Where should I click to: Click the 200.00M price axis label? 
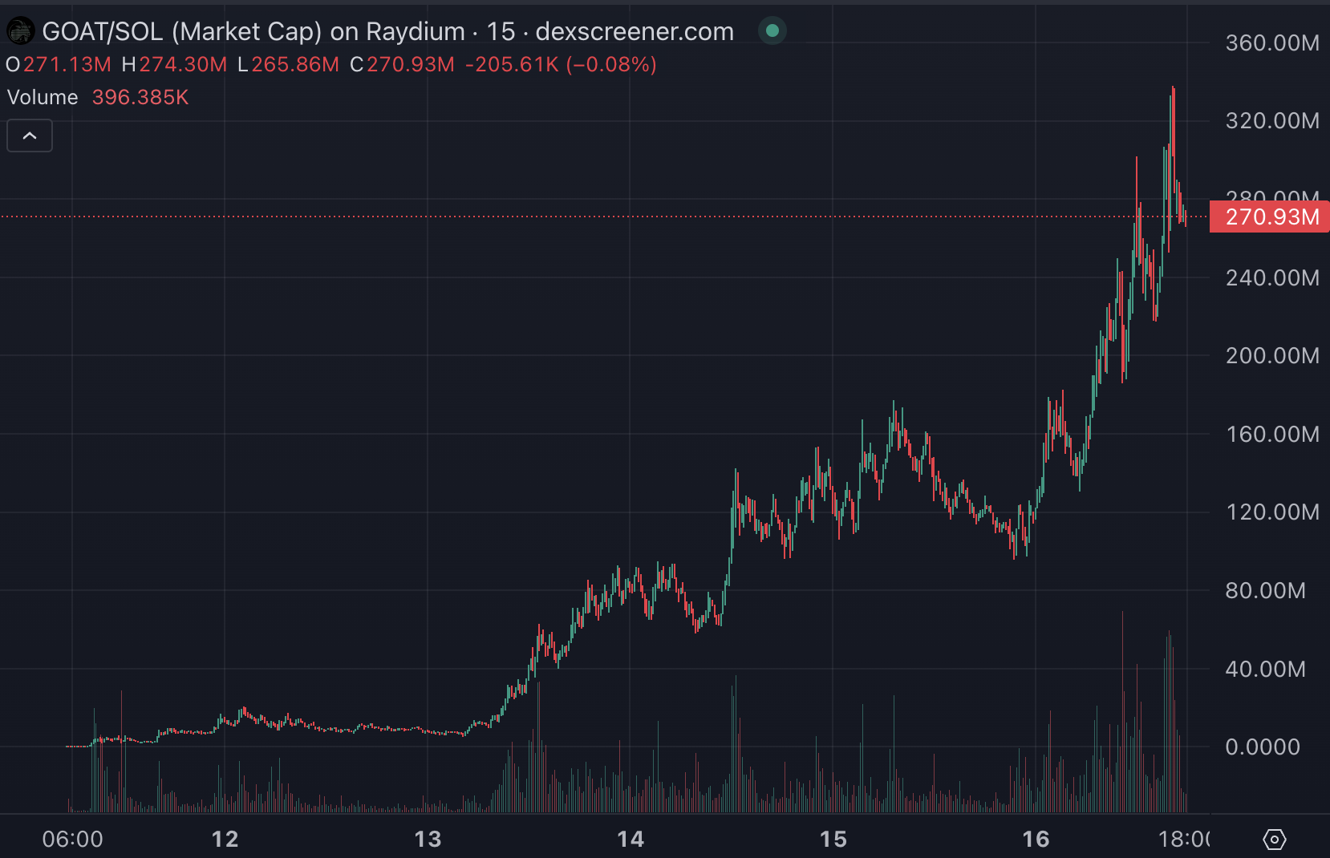click(x=1271, y=355)
